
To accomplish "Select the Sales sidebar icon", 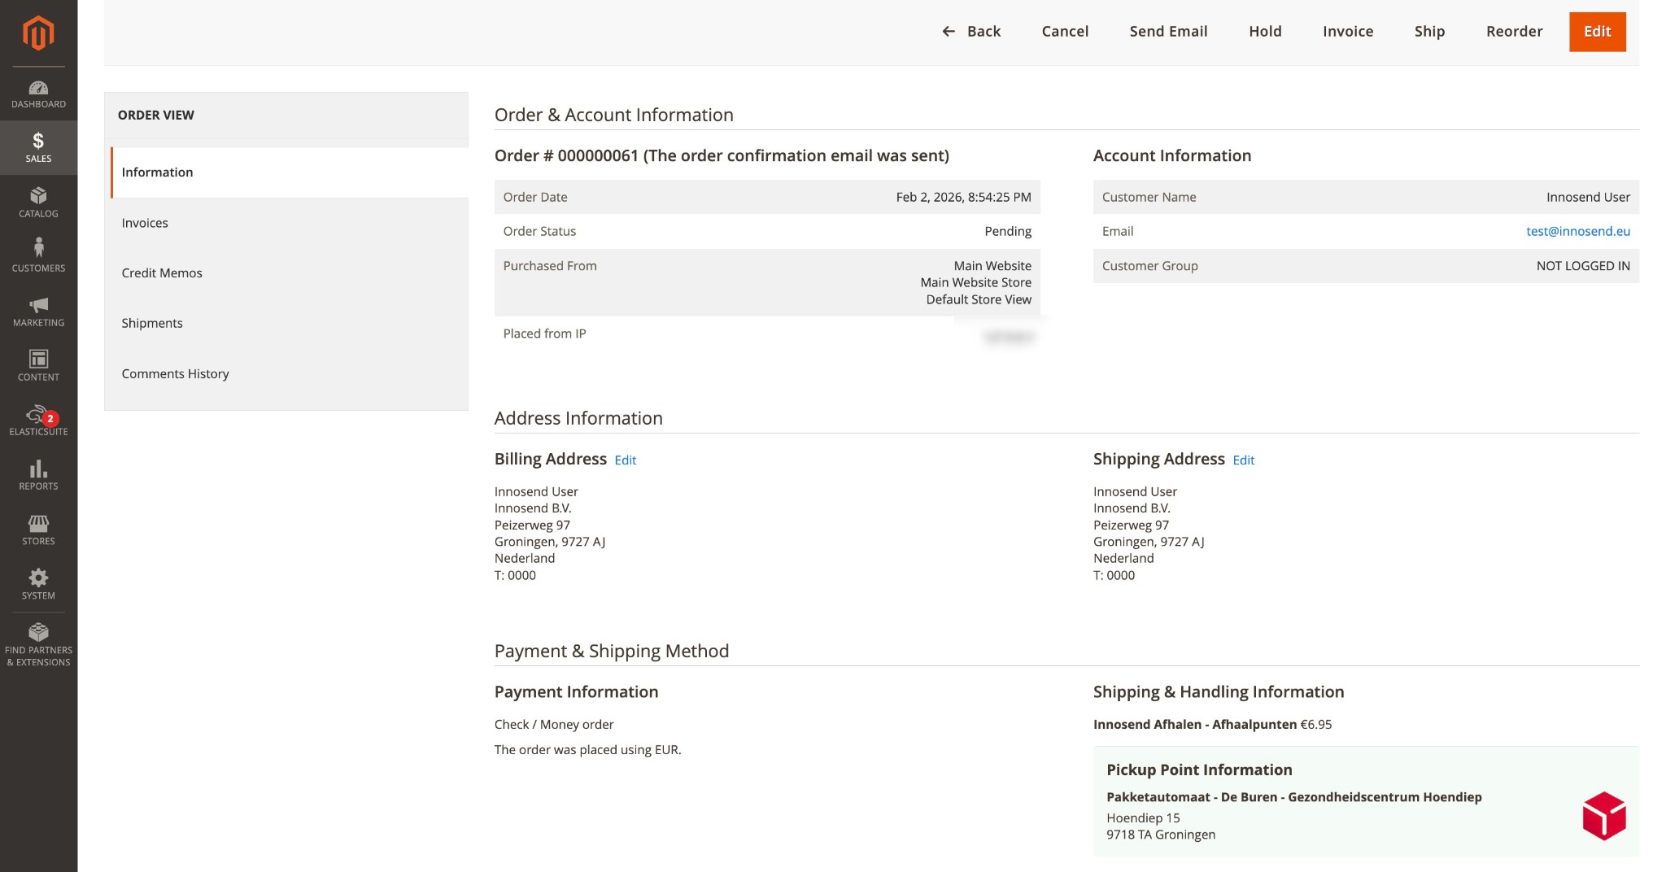I will pyautogui.click(x=38, y=146).
